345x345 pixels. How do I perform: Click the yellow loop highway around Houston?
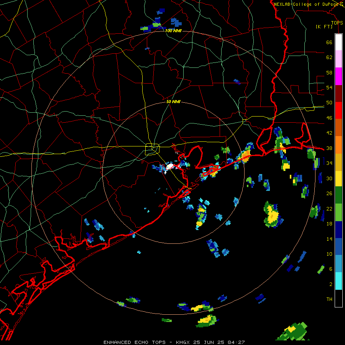point(152,149)
